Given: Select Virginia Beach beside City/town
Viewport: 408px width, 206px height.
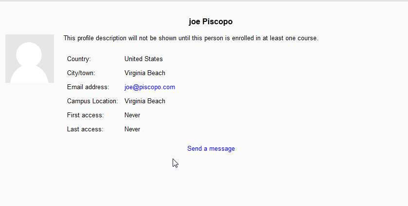Looking at the screenshot, I should coord(145,73).
